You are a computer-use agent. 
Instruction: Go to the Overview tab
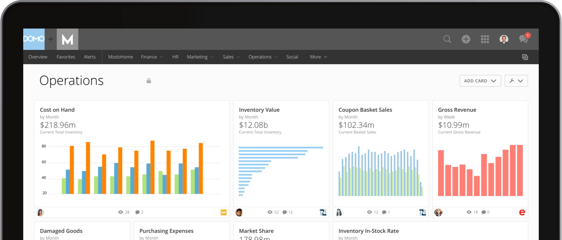pos(38,57)
